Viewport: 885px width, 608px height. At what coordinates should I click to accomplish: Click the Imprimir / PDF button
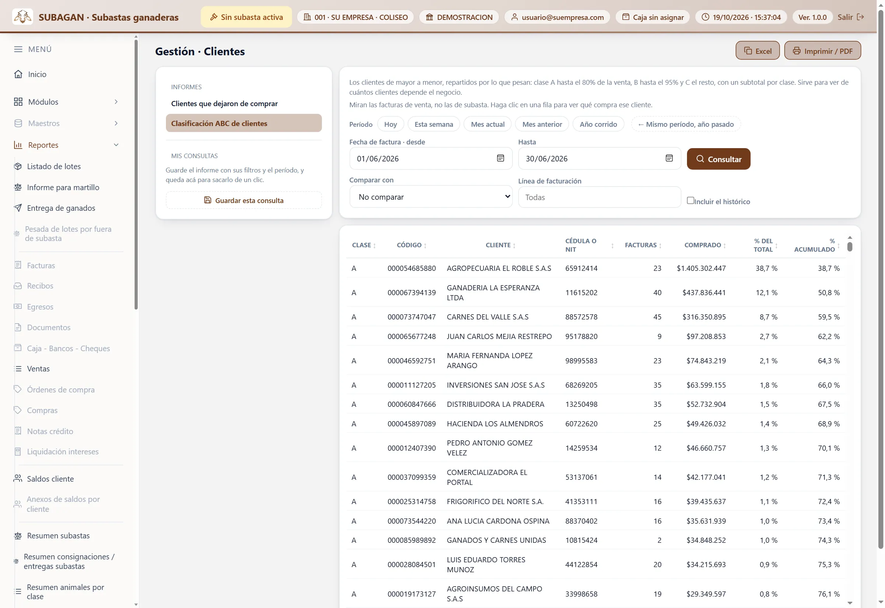coord(822,51)
